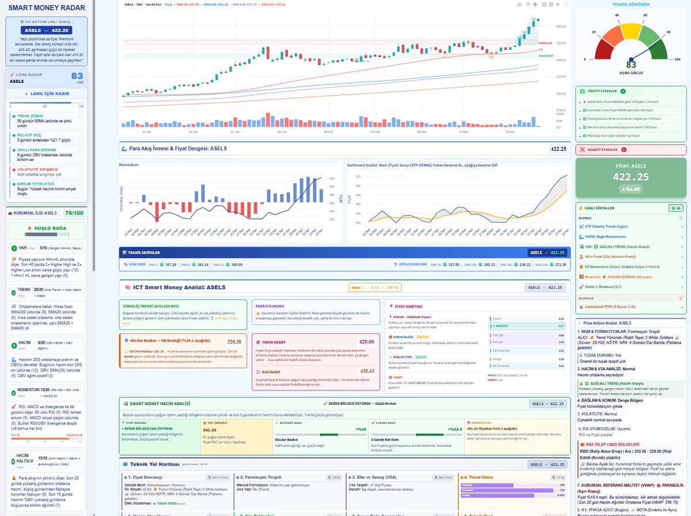Click ASELS 422.25 badge in Smart Money Hacim Analizi
This screenshot has width=691, height=516.
pyautogui.click(x=547, y=404)
